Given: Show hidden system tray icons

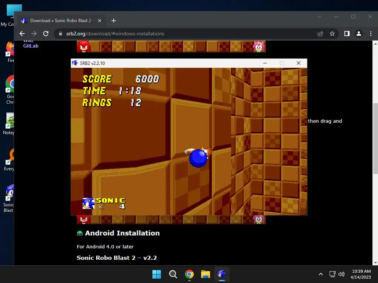Looking at the screenshot, I should 321,274.
